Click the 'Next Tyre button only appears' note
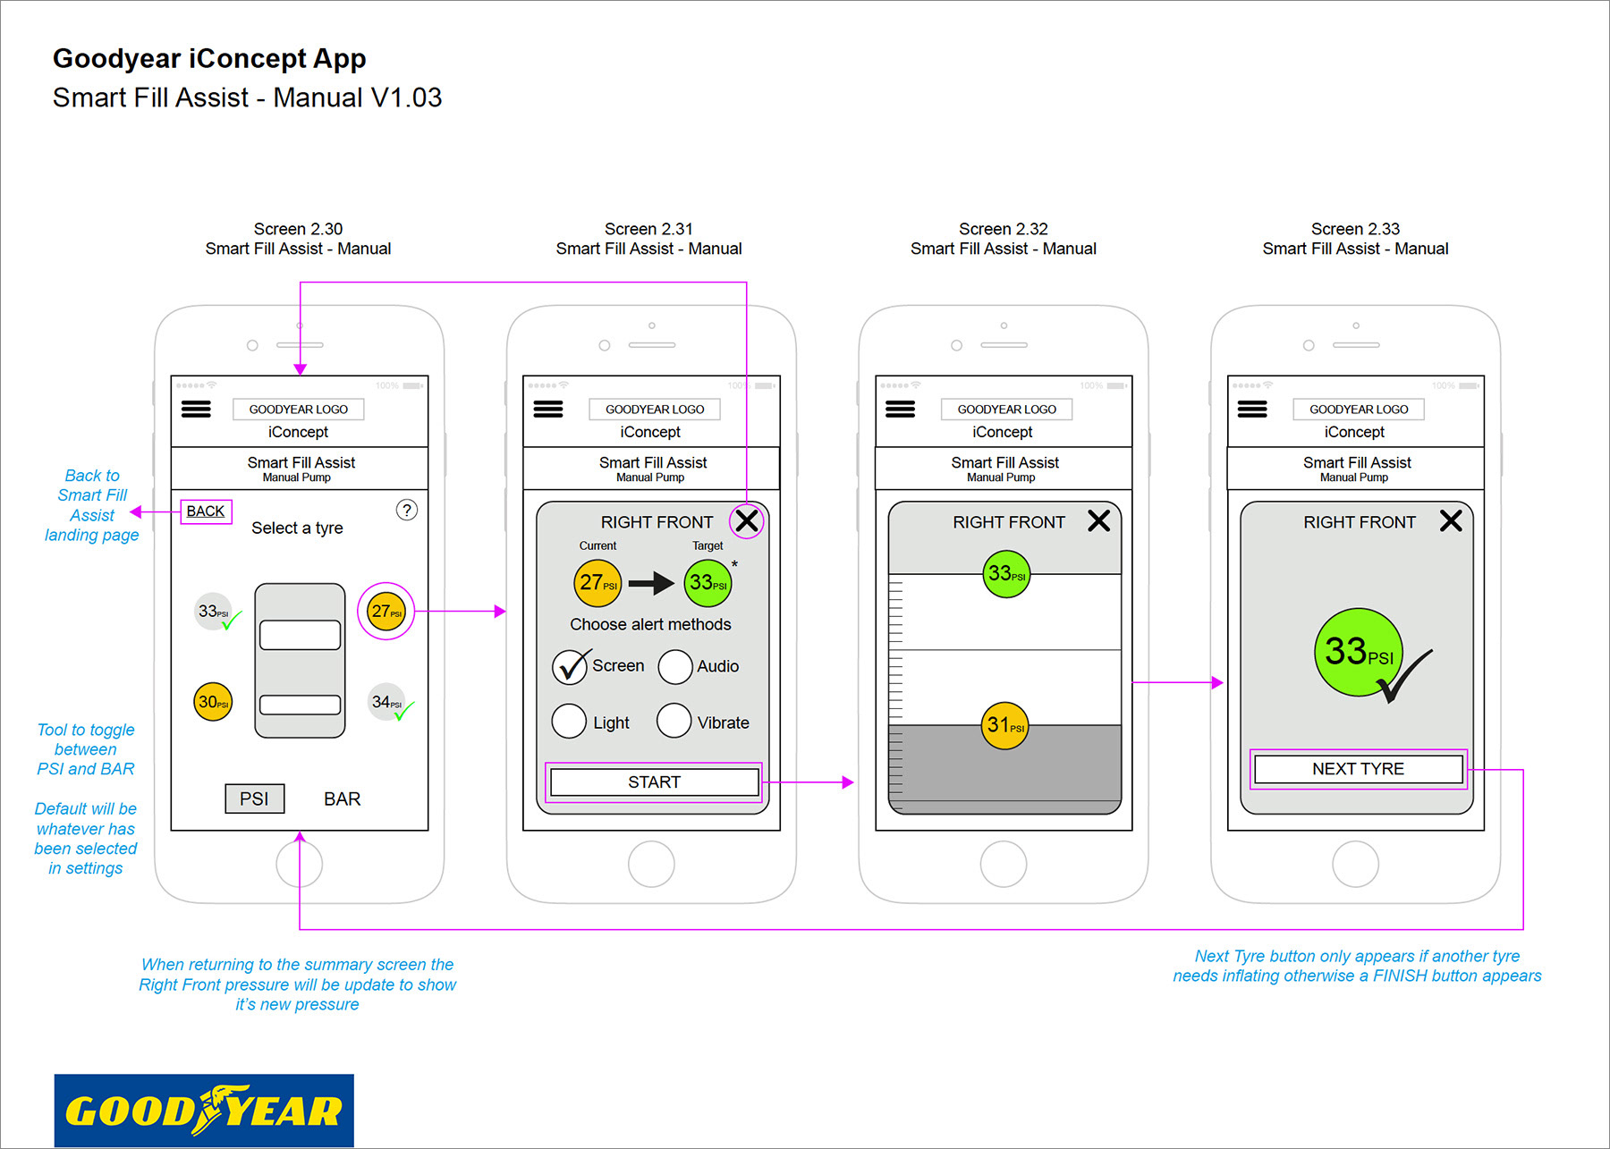The width and height of the screenshot is (1610, 1149). [x=1357, y=966]
